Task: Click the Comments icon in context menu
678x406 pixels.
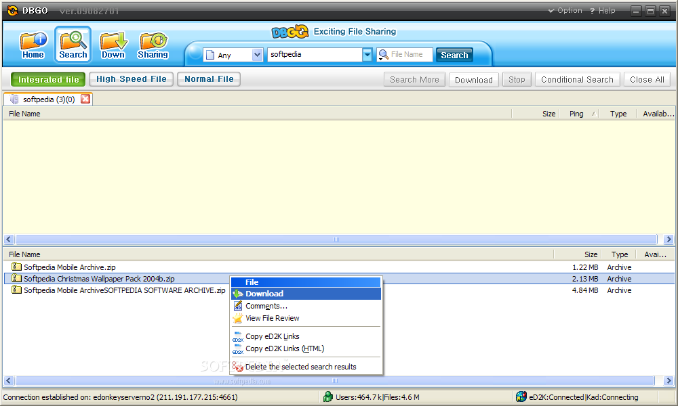Action: coord(238,306)
